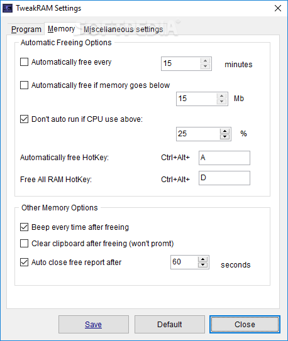Click the Save button
Viewport: 288px width, 341px height.
[94, 324]
